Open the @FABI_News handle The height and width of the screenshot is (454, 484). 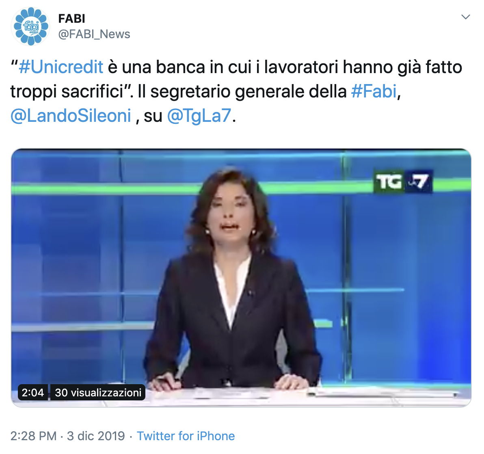point(94,34)
